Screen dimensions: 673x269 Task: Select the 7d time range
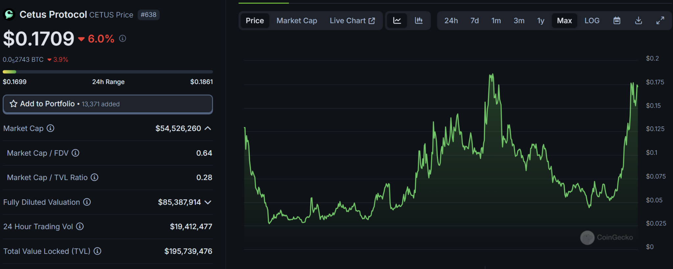[x=474, y=21]
